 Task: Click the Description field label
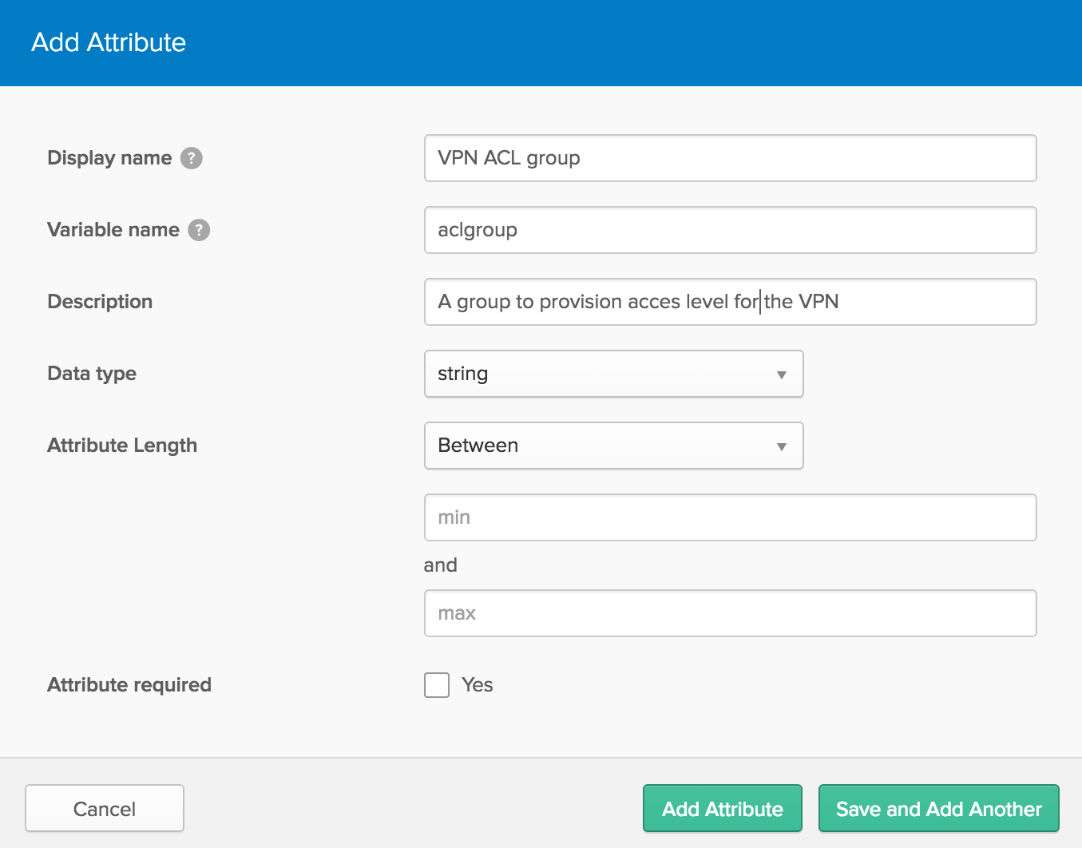click(x=100, y=302)
